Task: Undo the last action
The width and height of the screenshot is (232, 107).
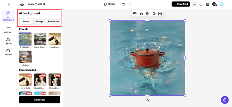Action: pyautogui.click(x=124, y=4)
